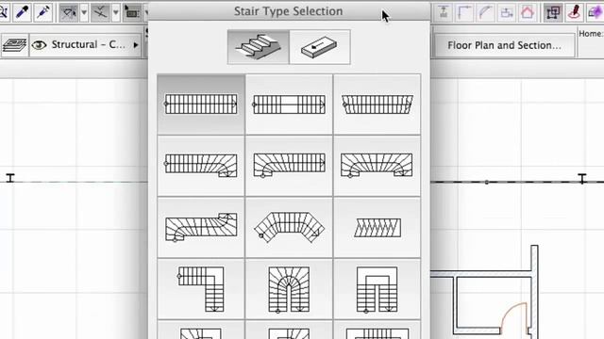Click the pink house roof tool icon
This screenshot has width=604, height=339.
point(527,12)
